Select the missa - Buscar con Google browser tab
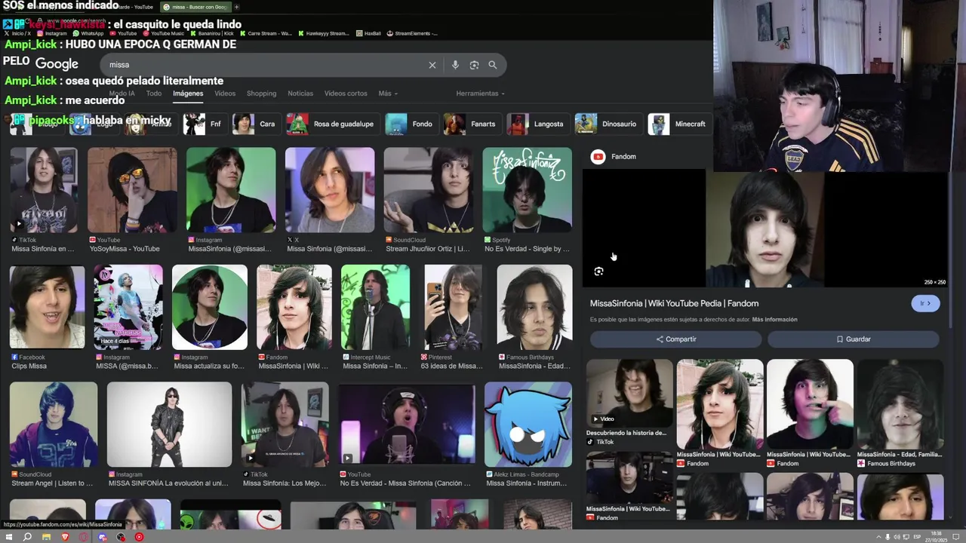966x543 pixels. pyautogui.click(x=195, y=7)
